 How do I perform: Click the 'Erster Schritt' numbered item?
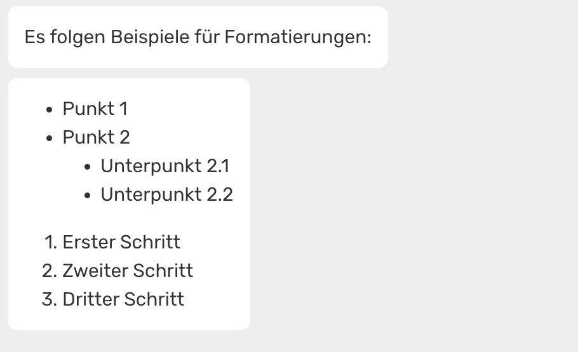pos(121,242)
